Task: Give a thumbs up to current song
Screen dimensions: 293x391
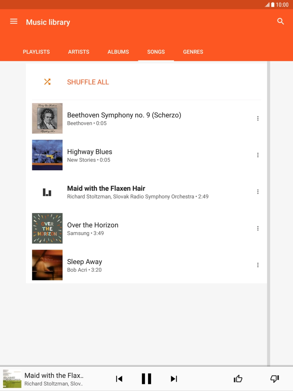Action: [x=238, y=379]
